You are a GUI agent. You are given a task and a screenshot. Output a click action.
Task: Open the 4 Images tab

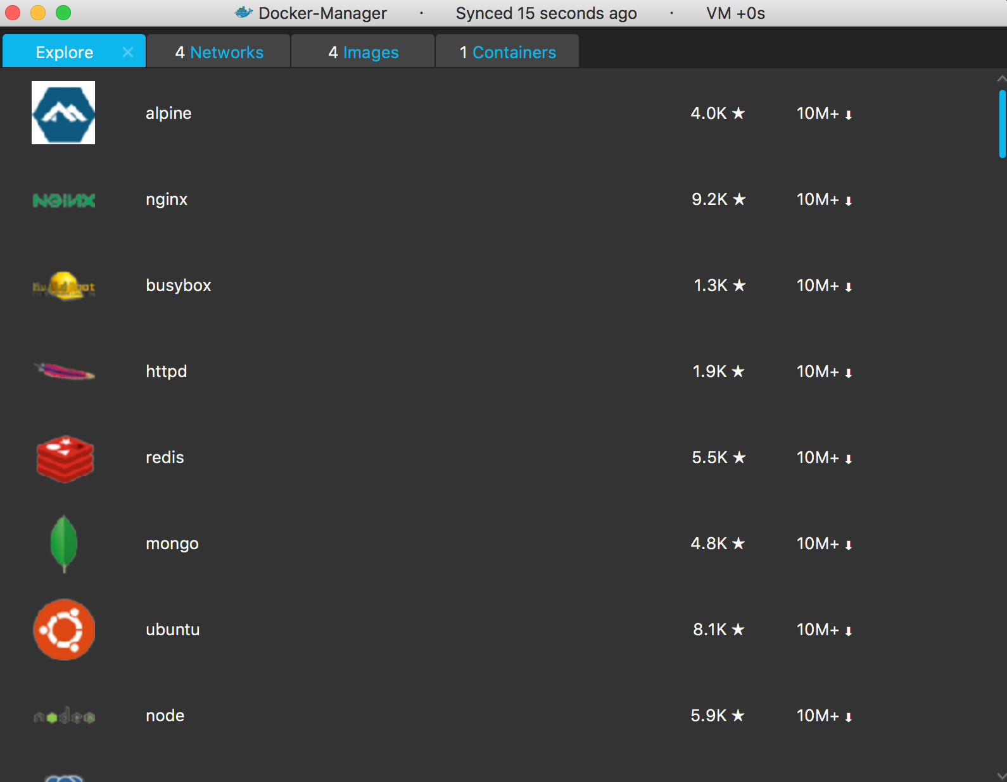click(x=364, y=52)
